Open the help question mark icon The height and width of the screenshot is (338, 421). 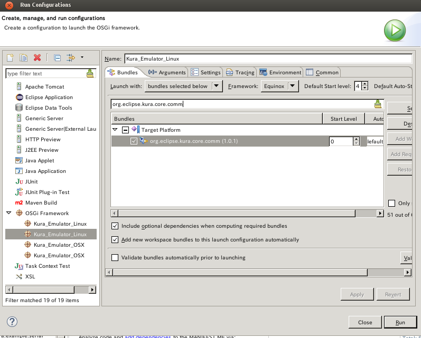pyautogui.click(x=12, y=322)
